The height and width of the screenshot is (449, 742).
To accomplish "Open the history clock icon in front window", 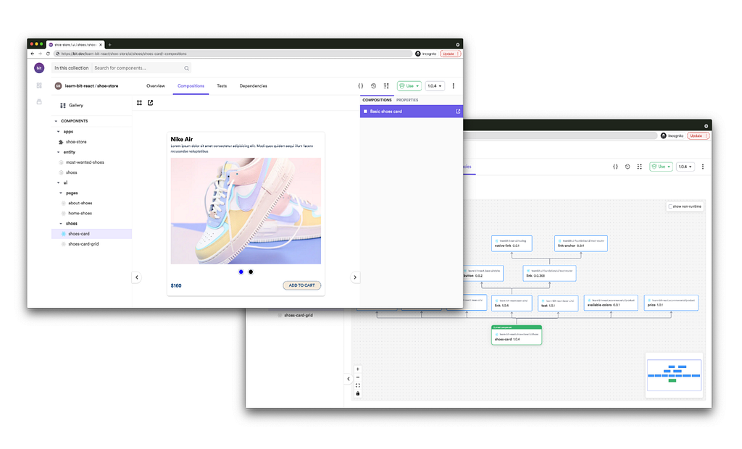I will [373, 86].
